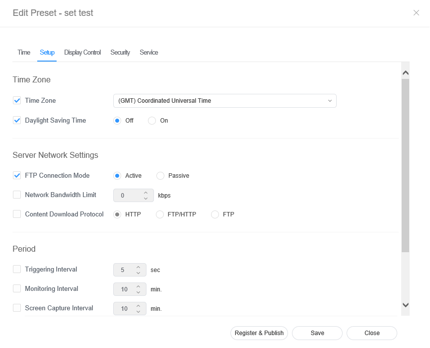This screenshot has width=430, height=348.
Task: Click the vertical scrollbar thumb
Action: tap(405, 164)
